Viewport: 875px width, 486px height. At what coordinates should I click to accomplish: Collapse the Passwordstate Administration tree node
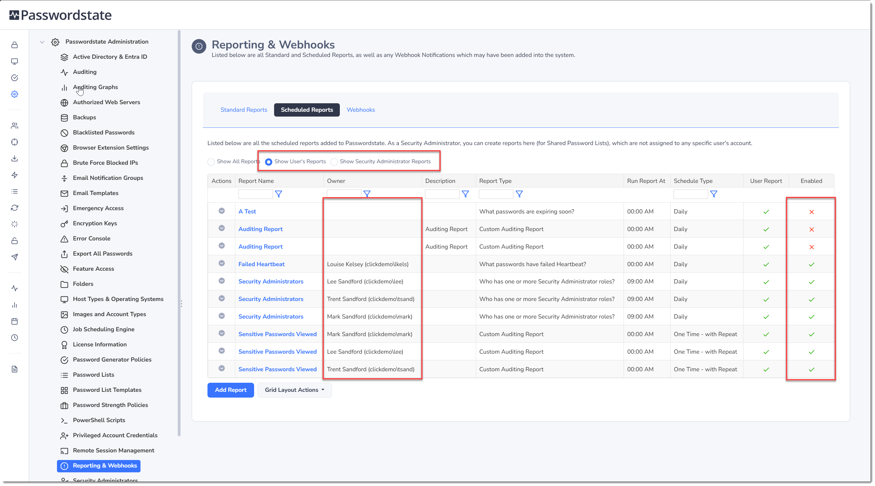point(42,42)
